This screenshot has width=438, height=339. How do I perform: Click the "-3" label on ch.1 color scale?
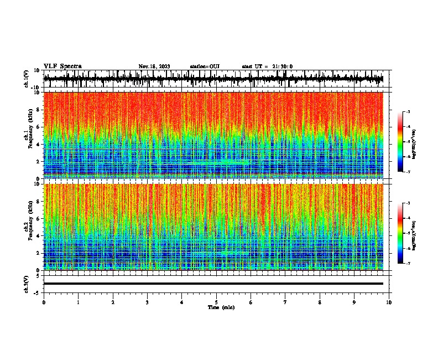[x=408, y=111]
